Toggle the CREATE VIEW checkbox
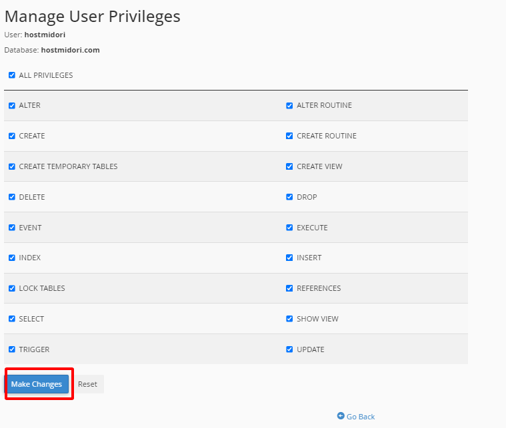This screenshot has height=428, width=506. 289,166
